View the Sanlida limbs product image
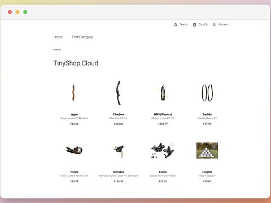This screenshot has width=271, height=203. pos(207,93)
